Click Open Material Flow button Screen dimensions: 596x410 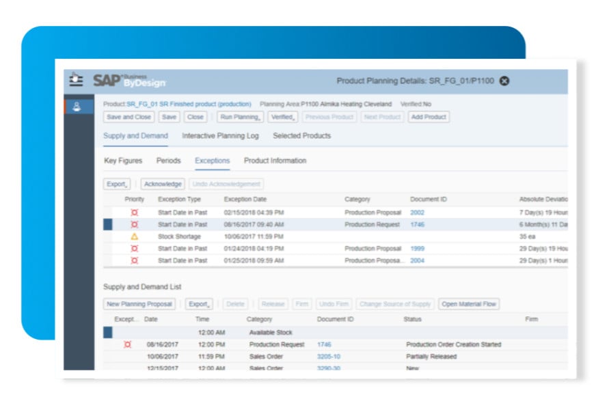click(x=469, y=304)
